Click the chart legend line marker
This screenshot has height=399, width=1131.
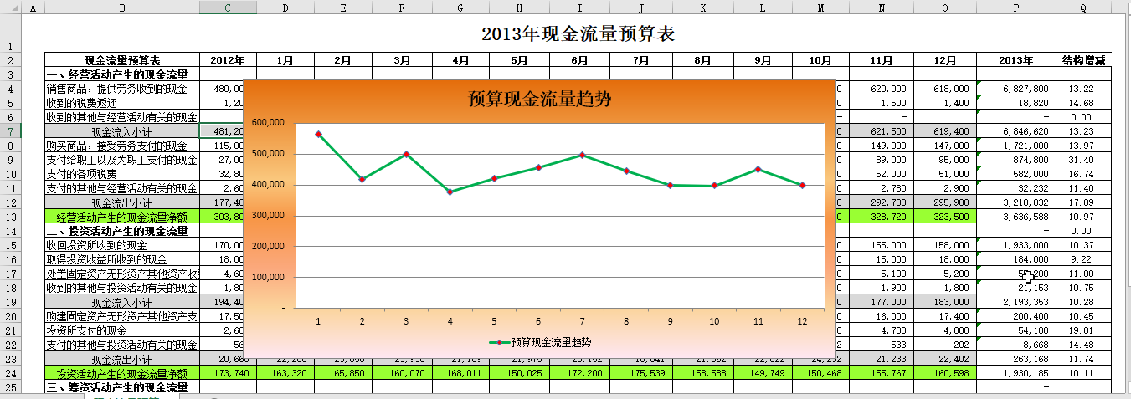(x=499, y=342)
